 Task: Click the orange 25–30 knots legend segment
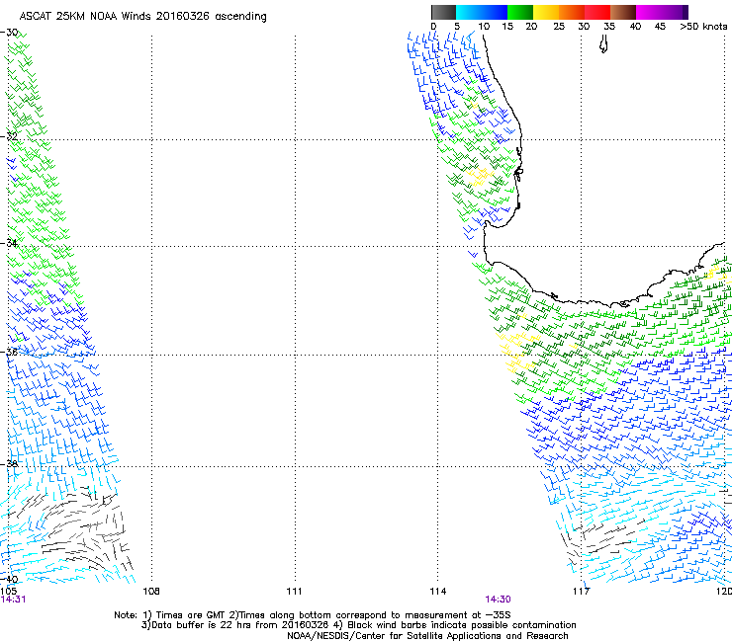[x=572, y=12]
